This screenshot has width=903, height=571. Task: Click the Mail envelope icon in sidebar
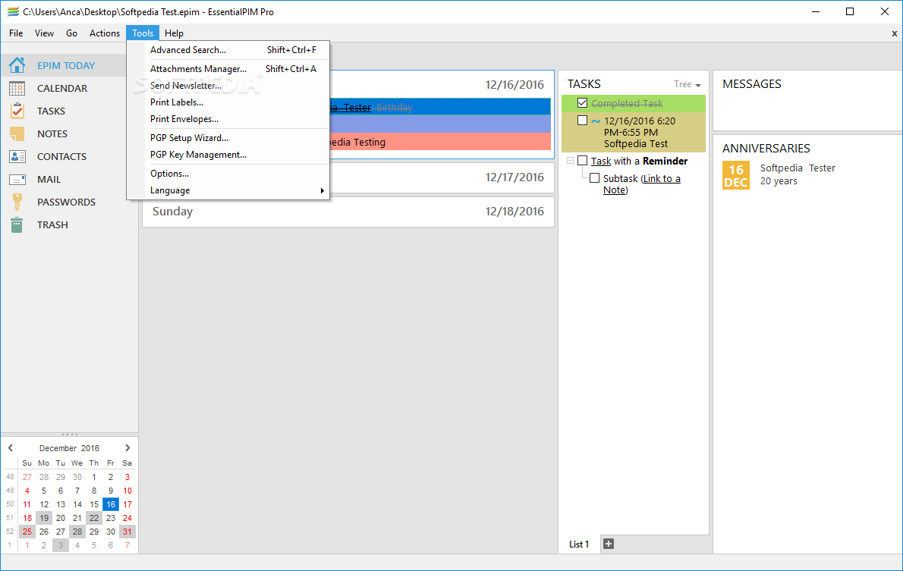[17, 180]
